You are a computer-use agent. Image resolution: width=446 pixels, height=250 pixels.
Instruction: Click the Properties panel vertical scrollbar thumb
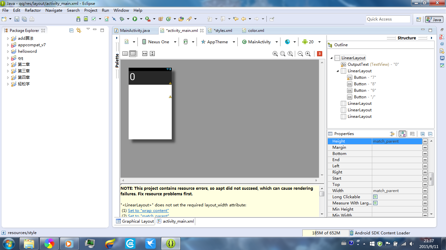coord(431,179)
